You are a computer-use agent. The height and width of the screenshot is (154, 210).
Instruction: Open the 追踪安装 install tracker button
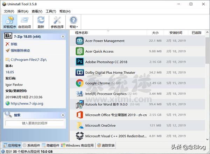click(x=106, y=146)
